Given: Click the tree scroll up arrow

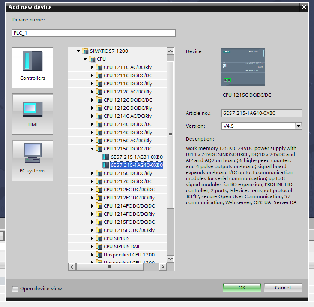Looking at the screenshot, I should pyautogui.click(x=170, y=51).
